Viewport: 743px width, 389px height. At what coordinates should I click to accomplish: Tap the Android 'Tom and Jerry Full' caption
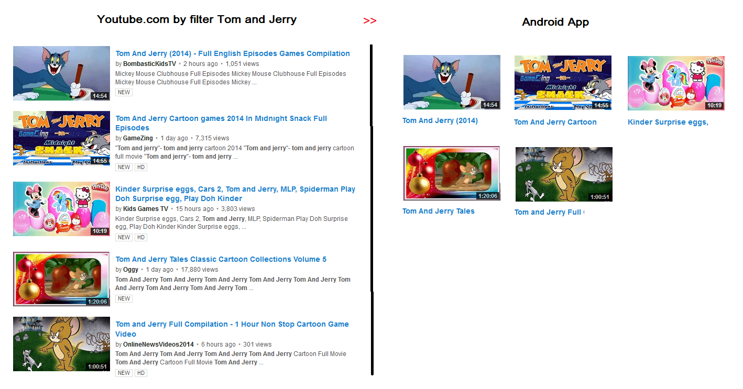pyautogui.click(x=550, y=212)
